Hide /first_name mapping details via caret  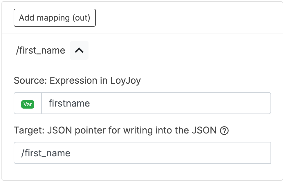[79, 50]
